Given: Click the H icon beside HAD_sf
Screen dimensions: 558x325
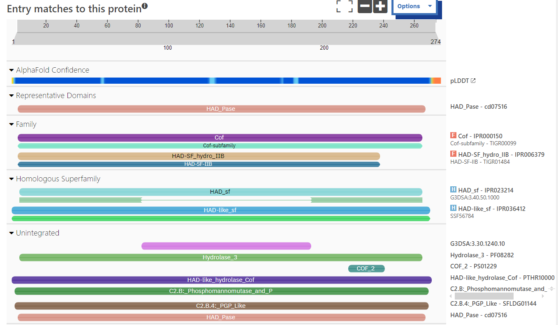Looking at the screenshot, I should point(454,190).
